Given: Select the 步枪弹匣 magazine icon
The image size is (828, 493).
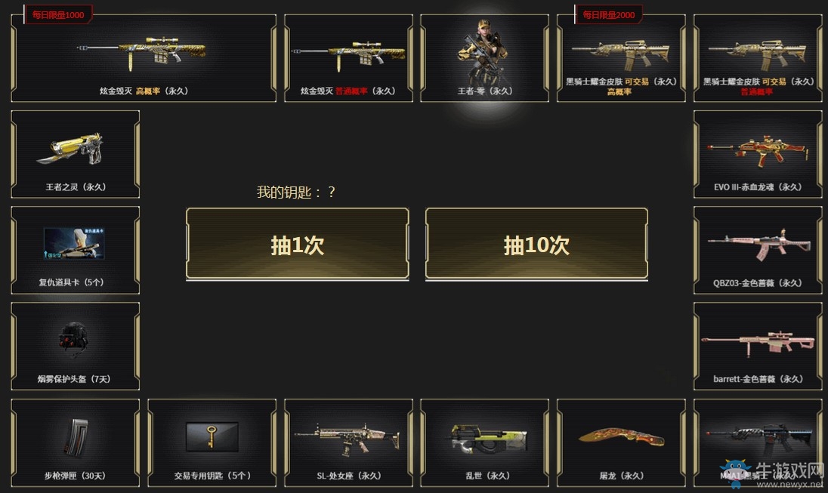Looking at the screenshot, I should point(76,437).
